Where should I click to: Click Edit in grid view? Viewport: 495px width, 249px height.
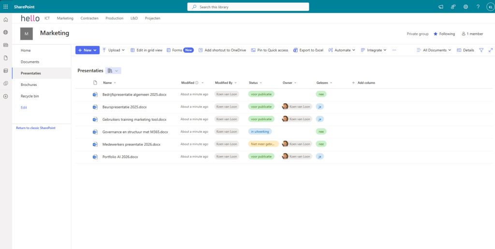click(x=146, y=50)
